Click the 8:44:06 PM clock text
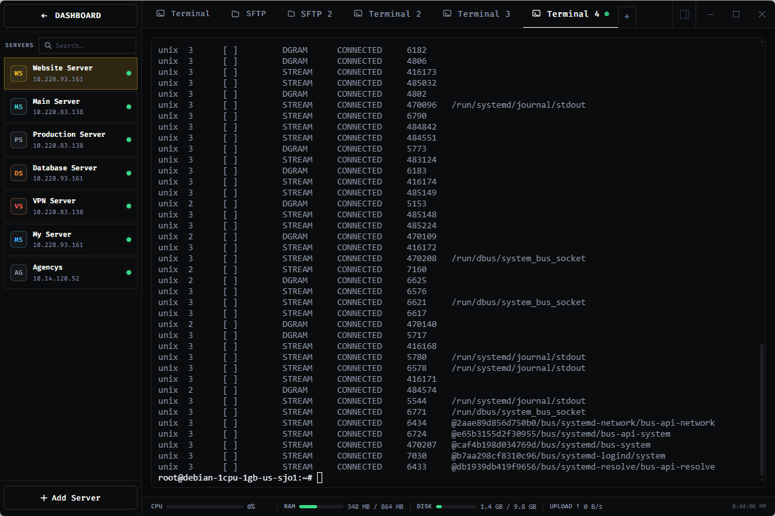Viewport: 775px width, 516px height. (x=749, y=506)
